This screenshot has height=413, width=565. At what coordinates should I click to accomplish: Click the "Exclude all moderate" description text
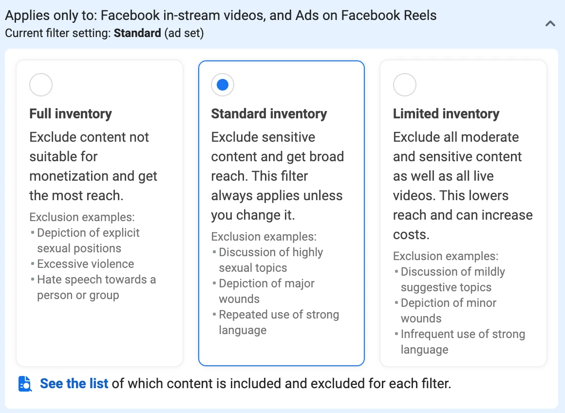coord(462,186)
